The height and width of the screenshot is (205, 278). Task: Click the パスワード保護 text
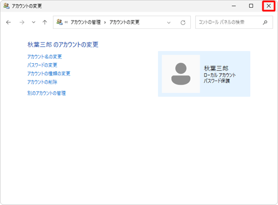tap(217, 81)
